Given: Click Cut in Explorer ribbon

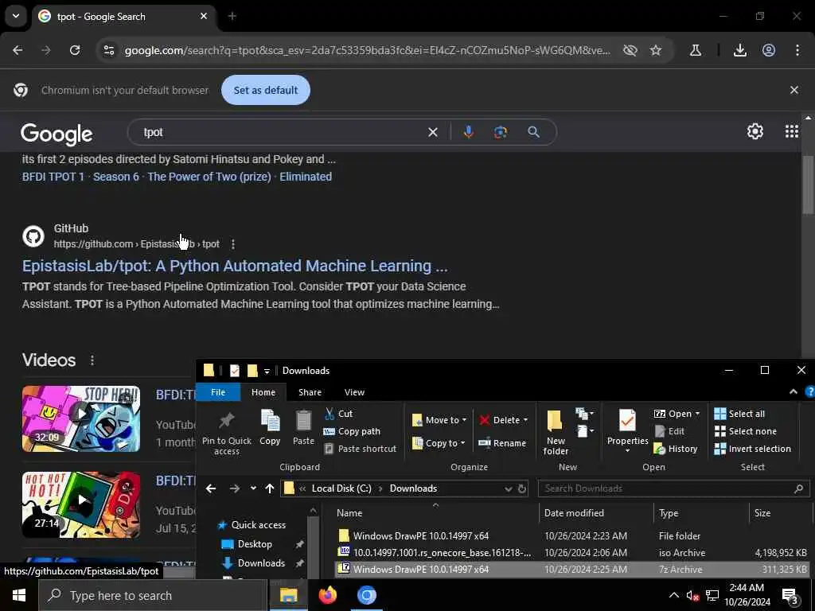Looking at the screenshot, I should click(x=338, y=414).
